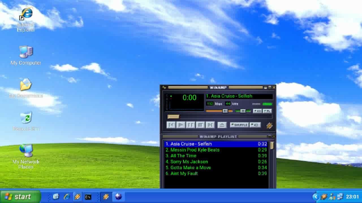
Task: Click Show Desktop in the quick launch
Action: tap(56, 197)
